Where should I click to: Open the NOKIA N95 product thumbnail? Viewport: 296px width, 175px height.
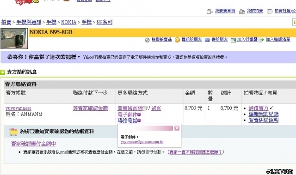[x=14, y=38]
